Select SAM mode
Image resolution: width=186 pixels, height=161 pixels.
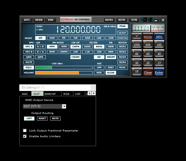(52, 38)
